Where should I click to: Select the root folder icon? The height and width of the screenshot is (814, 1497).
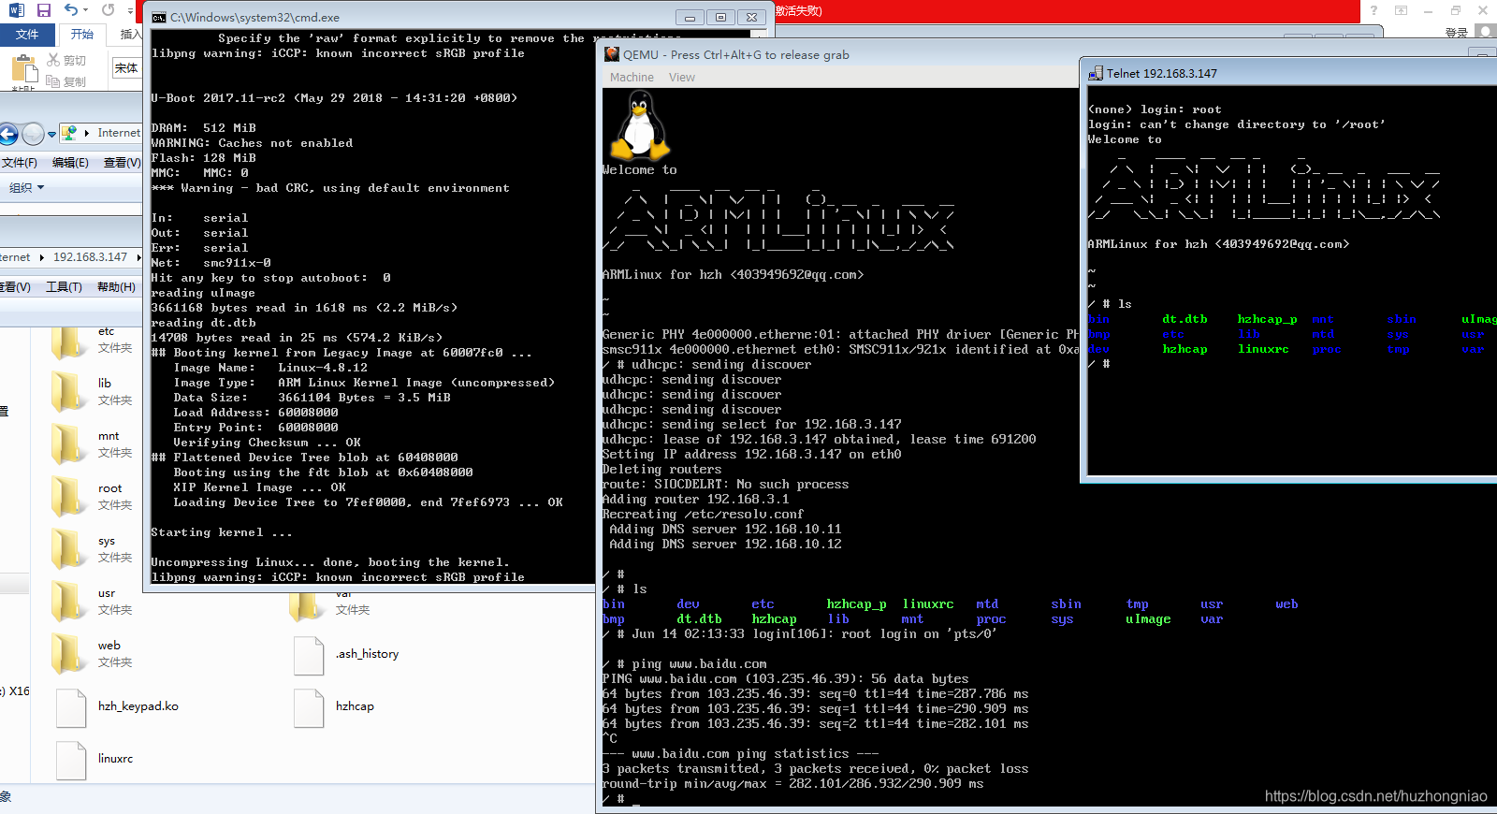point(67,497)
